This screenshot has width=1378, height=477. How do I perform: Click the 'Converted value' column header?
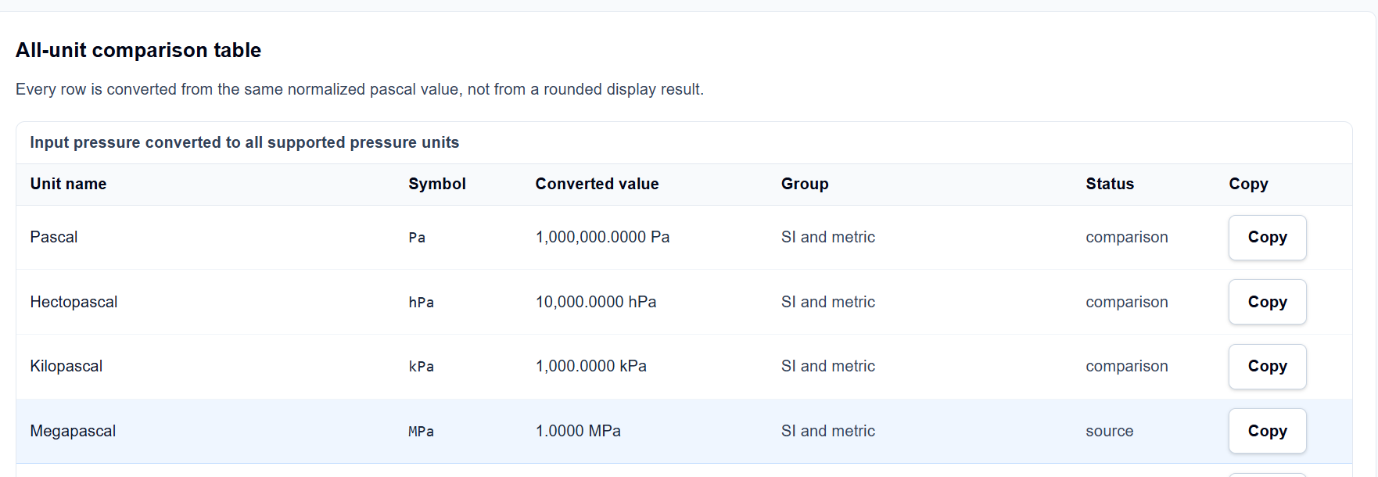coord(597,184)
